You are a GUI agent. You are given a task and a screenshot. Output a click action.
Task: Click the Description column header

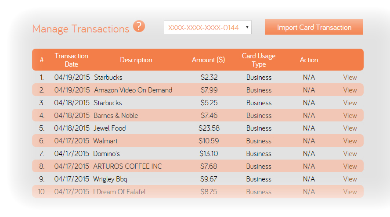pos(136,60)
